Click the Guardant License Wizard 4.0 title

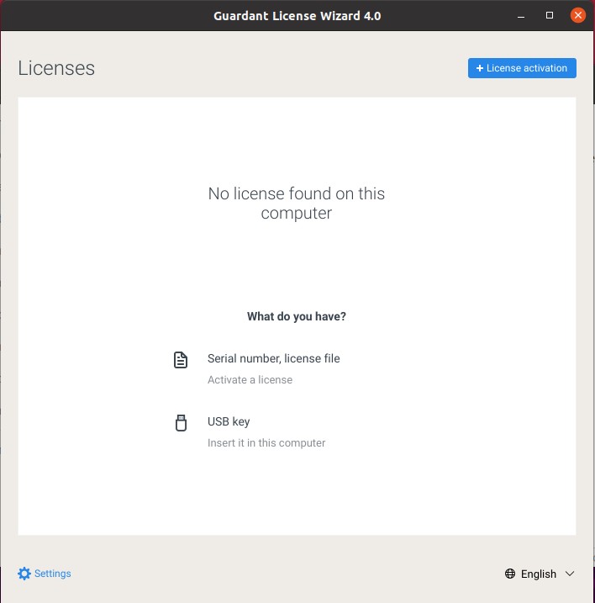(x=297, y=16)
